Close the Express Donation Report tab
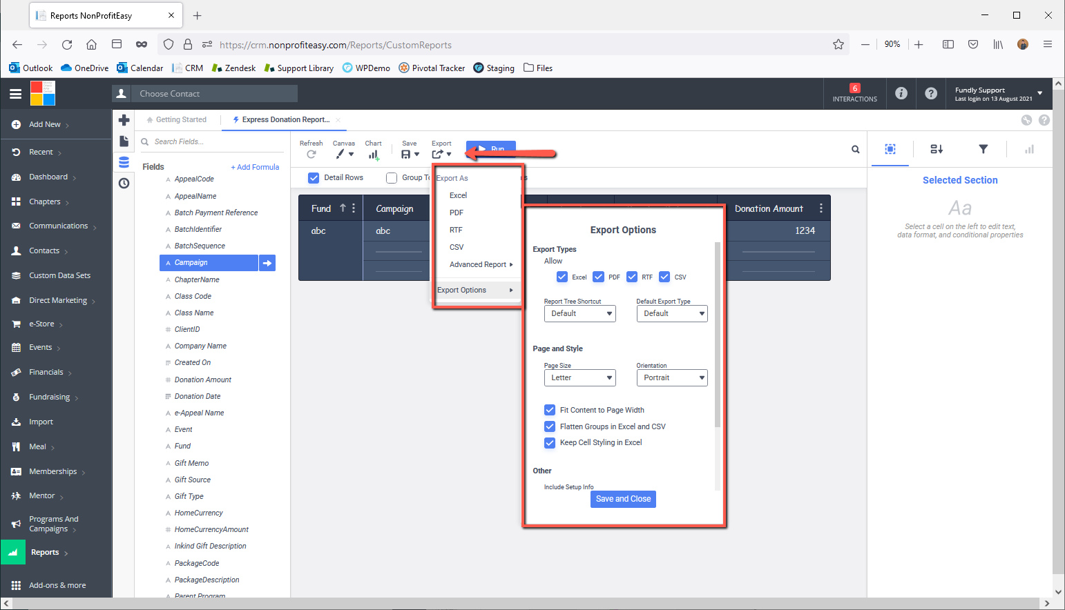The width and height of the screenshot is (1065, 610). [x=338, y=120]
